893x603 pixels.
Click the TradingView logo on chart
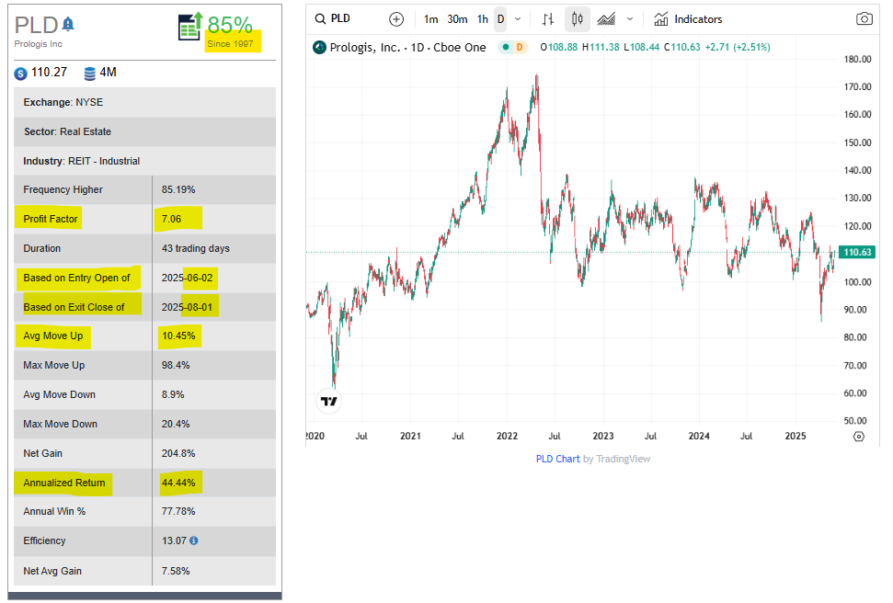[328, 402]
